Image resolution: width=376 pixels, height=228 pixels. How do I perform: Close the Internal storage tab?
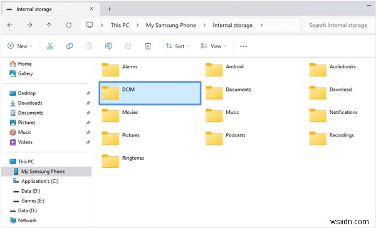(x=91, y=9)
